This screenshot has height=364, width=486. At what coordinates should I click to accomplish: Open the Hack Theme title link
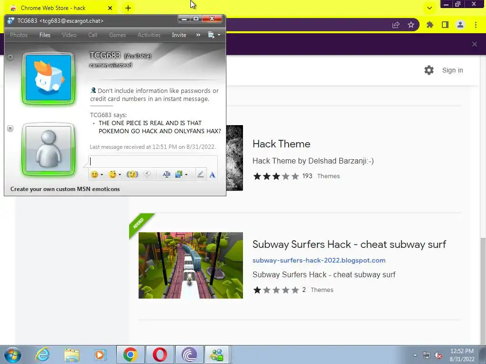click(x=281, y=144)
